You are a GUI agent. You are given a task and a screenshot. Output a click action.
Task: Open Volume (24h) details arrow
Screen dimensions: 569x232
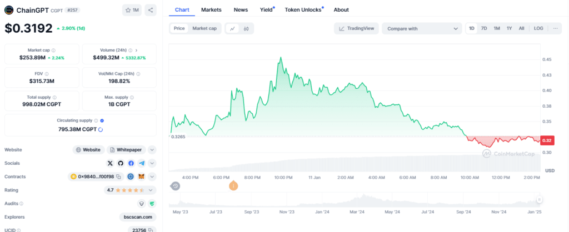(137, 51)
